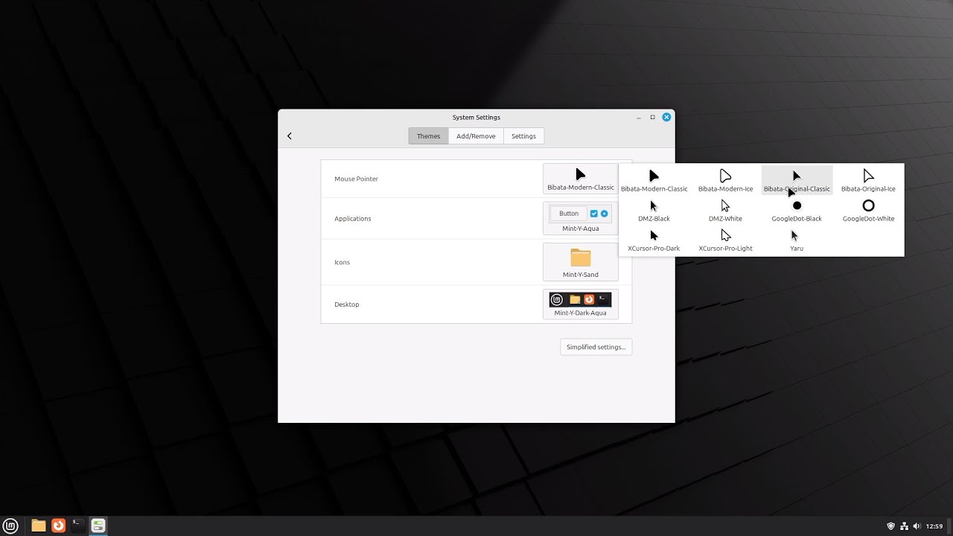953x536 pixels.
Task: Open the Applications Mint-Y-Aqua theme chooser
Action: coord(581,218)
